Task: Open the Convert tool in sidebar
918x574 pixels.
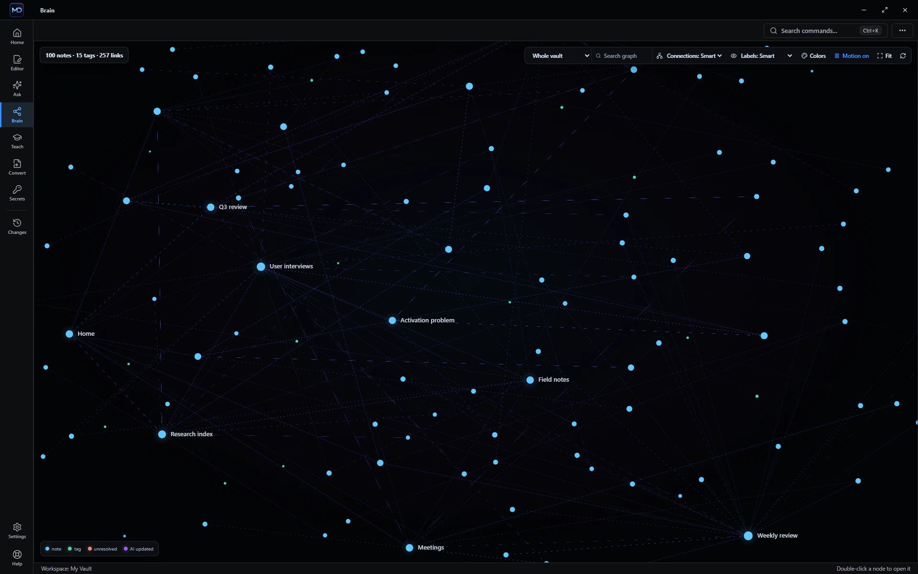Action: point(17,167)
